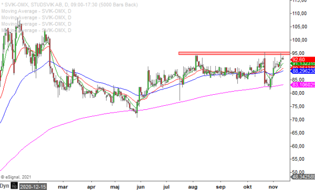Click the 105,00 price axis label
This screenshot has height=190, width=315.
[x=299, y=27]
